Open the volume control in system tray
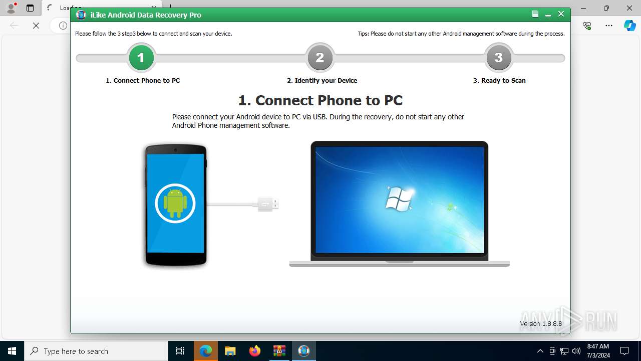 tap(576, 351)
